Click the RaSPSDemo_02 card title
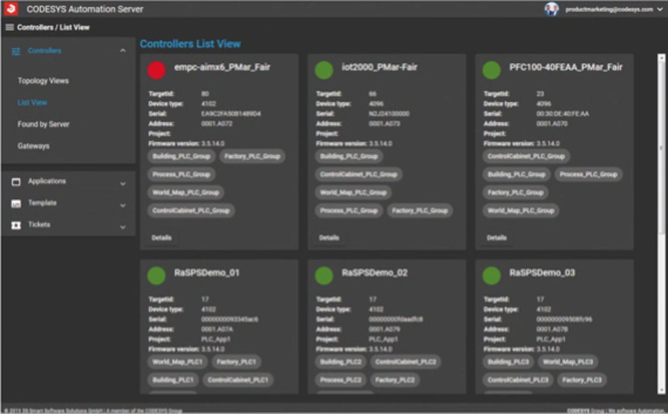Image resolution: width=668 pixels, height=414 pixels. point(375,273)
